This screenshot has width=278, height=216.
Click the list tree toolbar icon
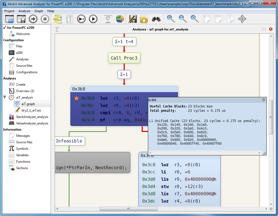click(70, 19)
